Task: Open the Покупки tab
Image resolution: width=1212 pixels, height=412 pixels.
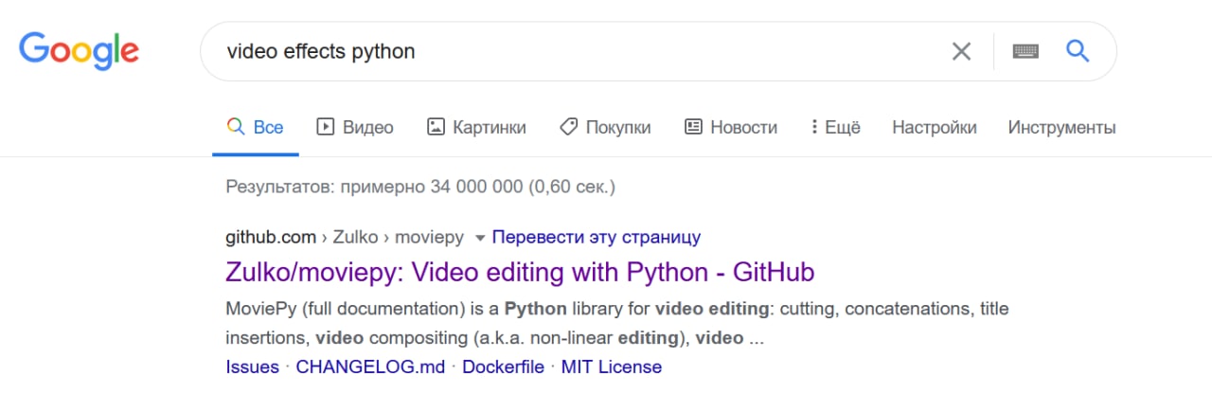Action: tap(605, 127)
